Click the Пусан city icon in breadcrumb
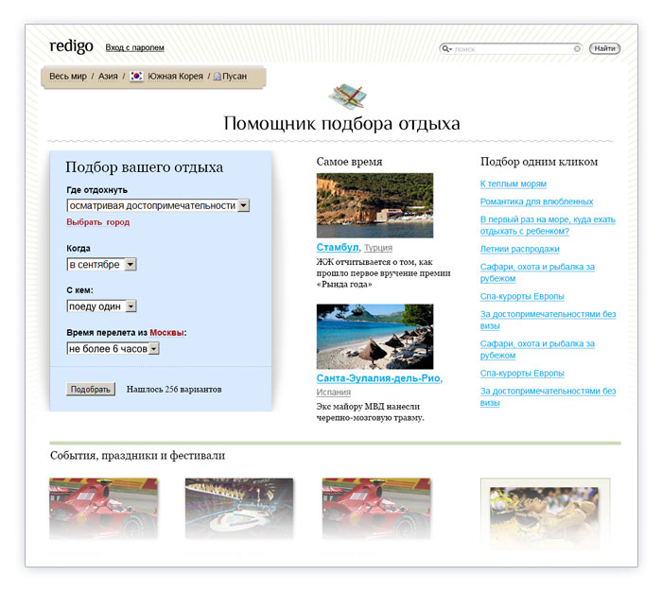 coord(218,77)
